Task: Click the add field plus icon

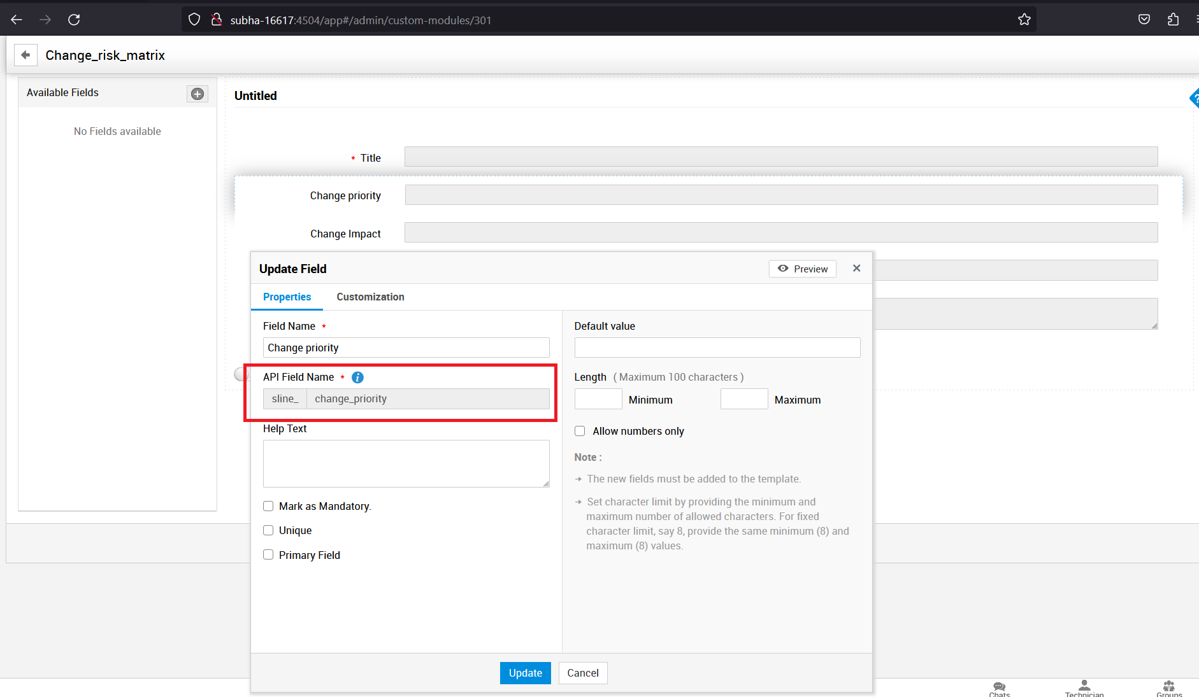Action: pyautogui.click(x=197, y=94)
